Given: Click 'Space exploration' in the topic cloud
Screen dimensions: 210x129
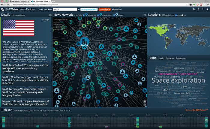Looking at the screenshot, I should click(178, 80).
